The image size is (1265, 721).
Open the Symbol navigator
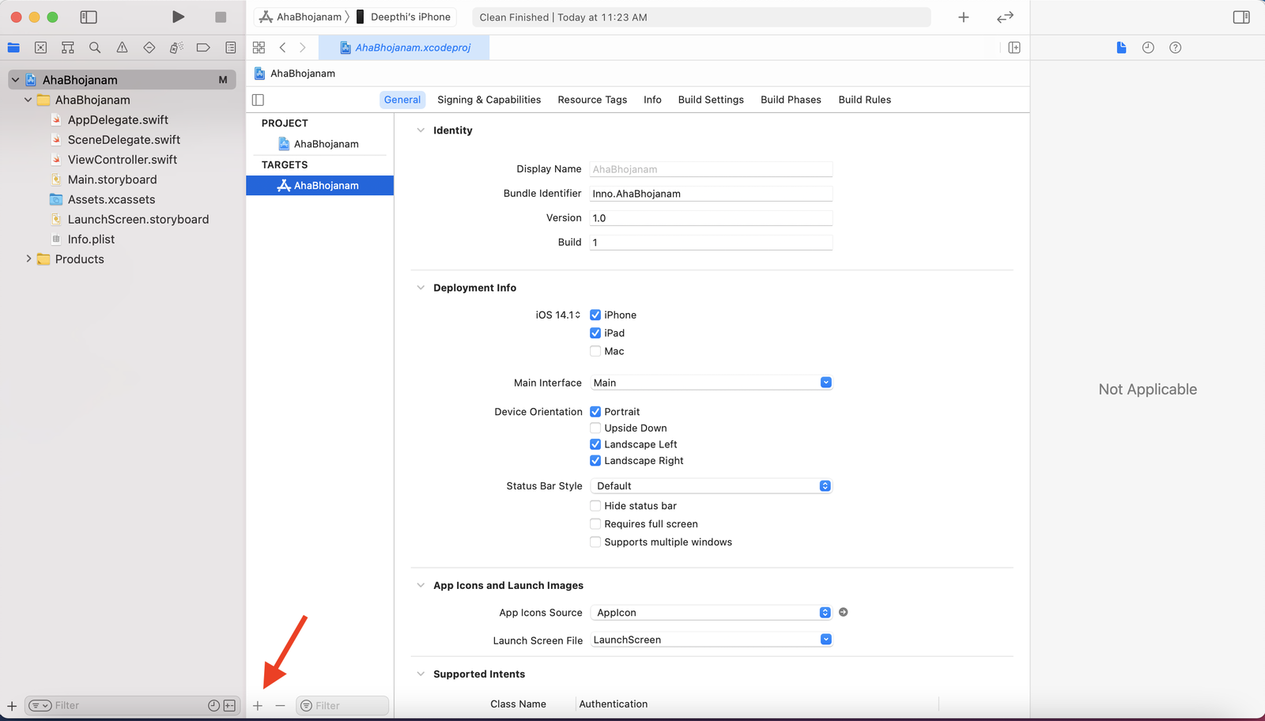coord(68,47)
